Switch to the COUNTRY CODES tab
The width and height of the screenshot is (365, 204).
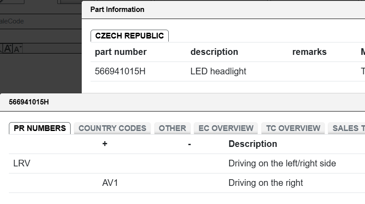(x=112, y=128)
